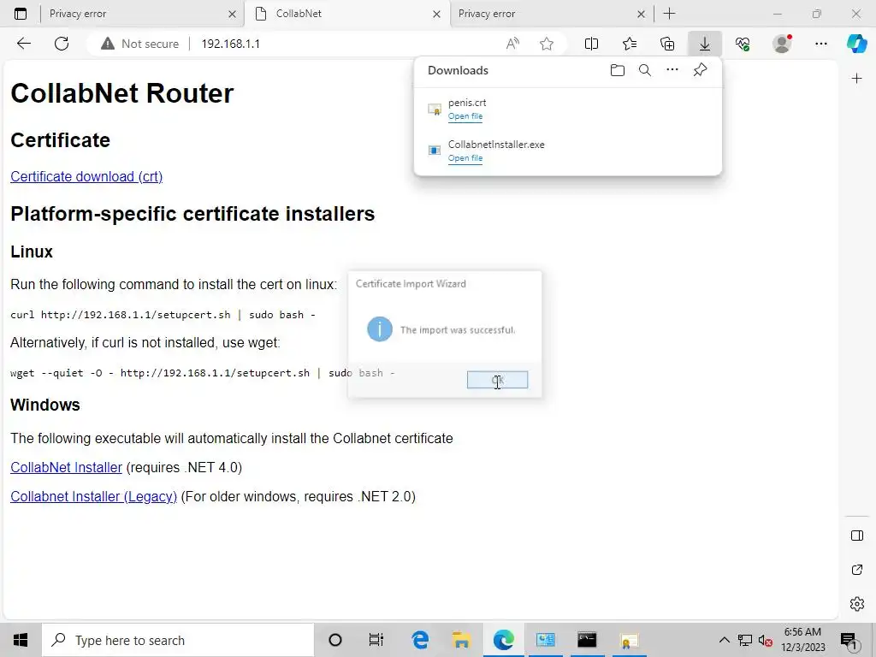Image resolution: width=876 pixels, height=657 pixels.
Task: Open Task View on the taskbar
Action: click(x=376, y=640)
